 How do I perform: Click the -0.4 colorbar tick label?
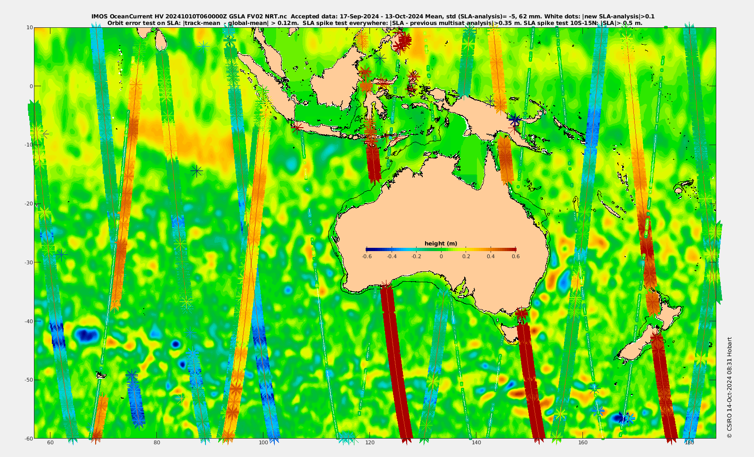click(x=392, y=257)
